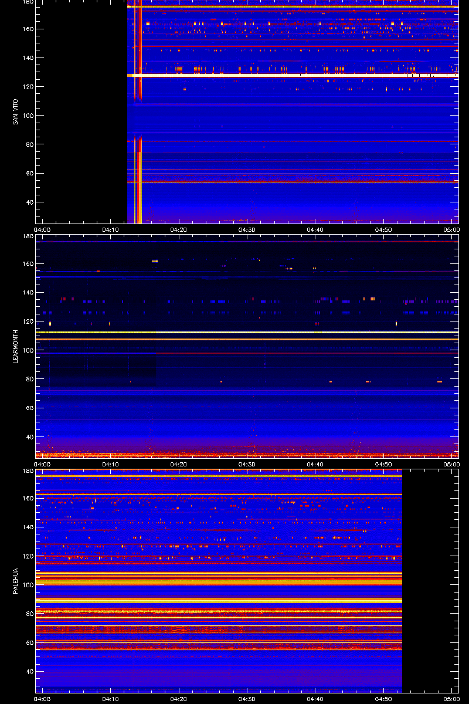
Task: Click the SAN VITO axis label
Action: [x=15, y=111]
